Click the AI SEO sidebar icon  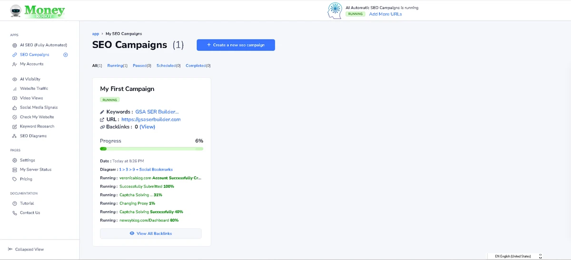tap(15, 45)
